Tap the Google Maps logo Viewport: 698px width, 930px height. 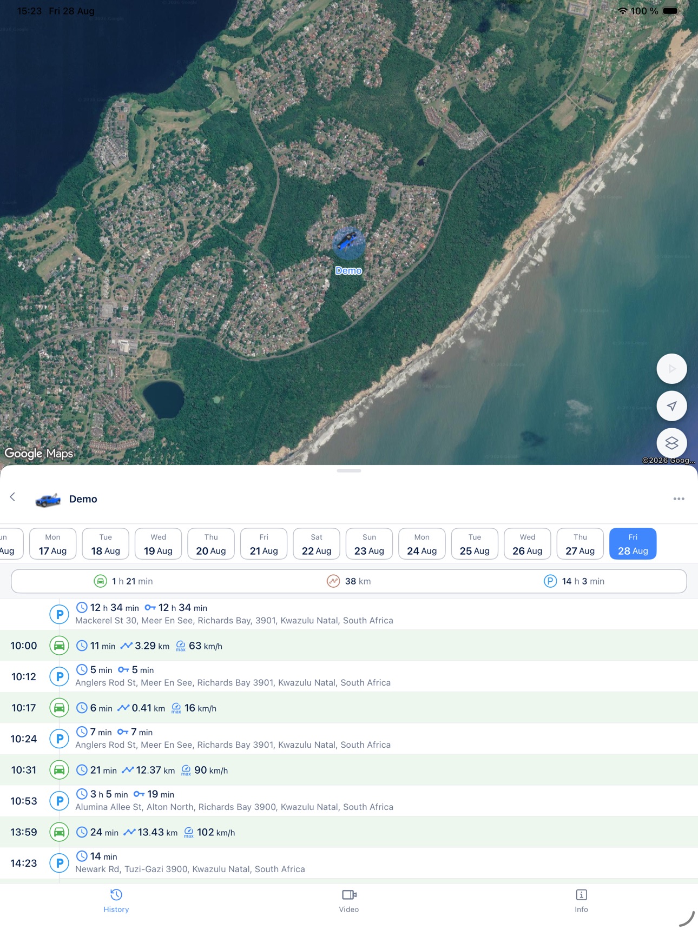click(x=39, y=453)
